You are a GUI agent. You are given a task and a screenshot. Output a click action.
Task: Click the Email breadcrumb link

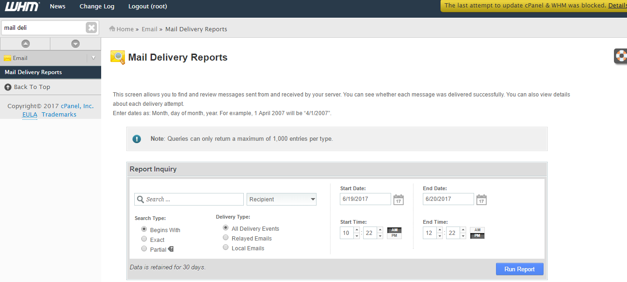[150, 29]
